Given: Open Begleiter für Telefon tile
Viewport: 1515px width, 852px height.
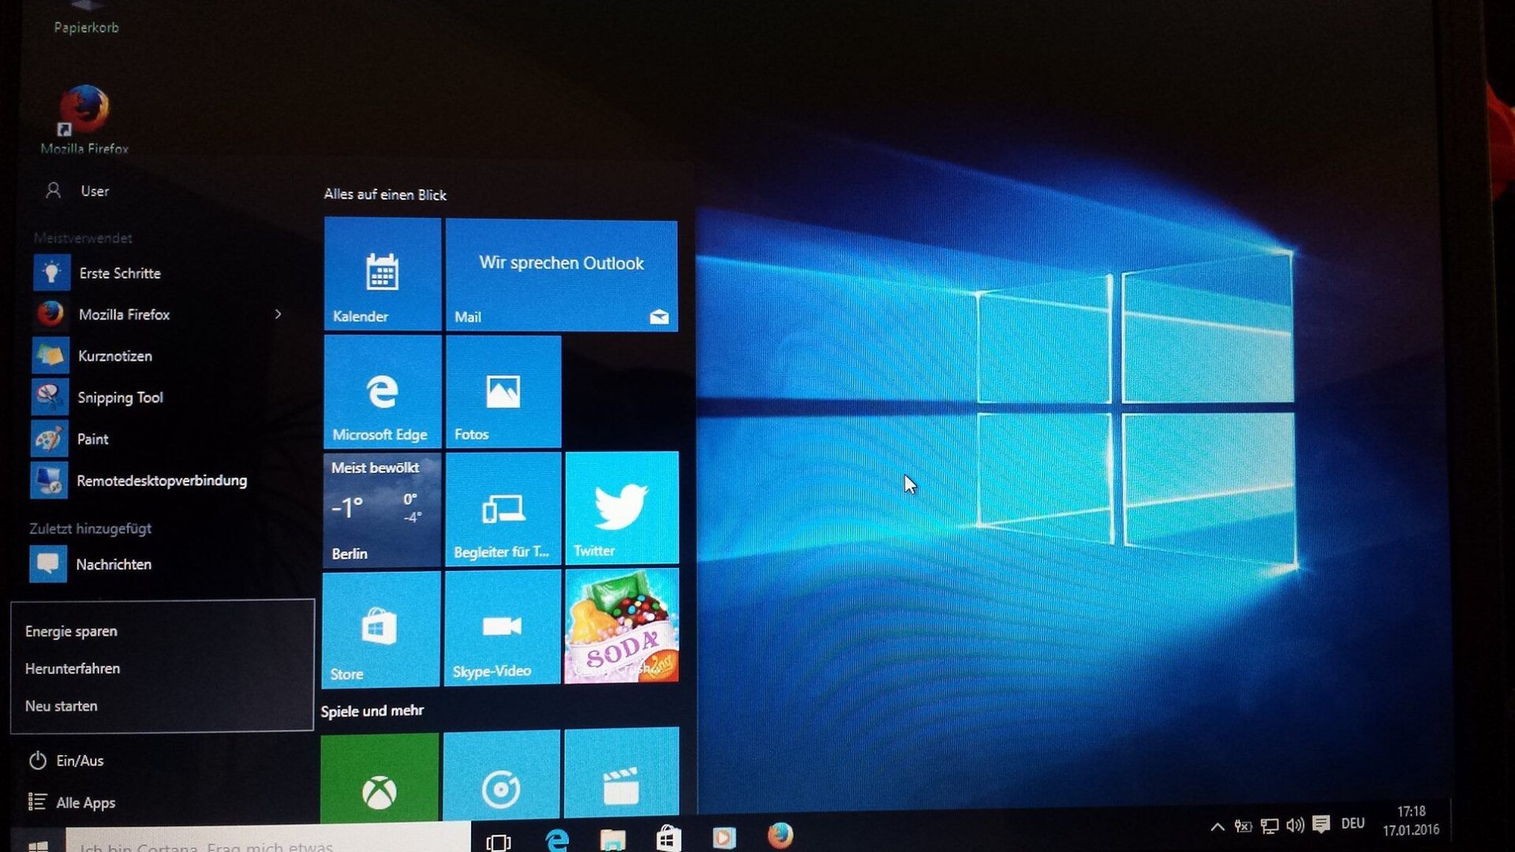Looking at the screenshot, I should tap(503, 509).
